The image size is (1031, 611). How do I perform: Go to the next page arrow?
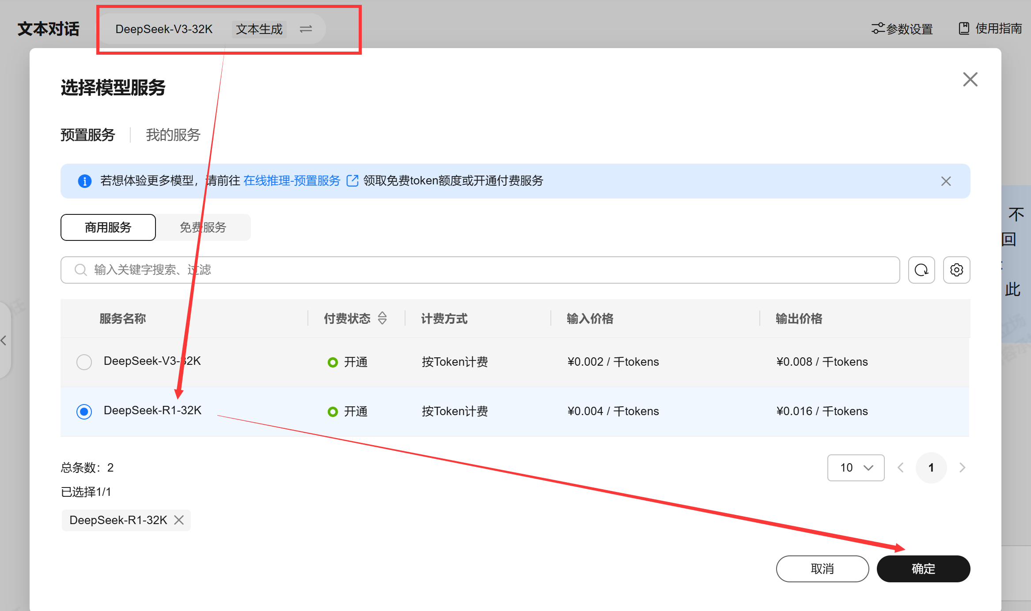[962, 468]
